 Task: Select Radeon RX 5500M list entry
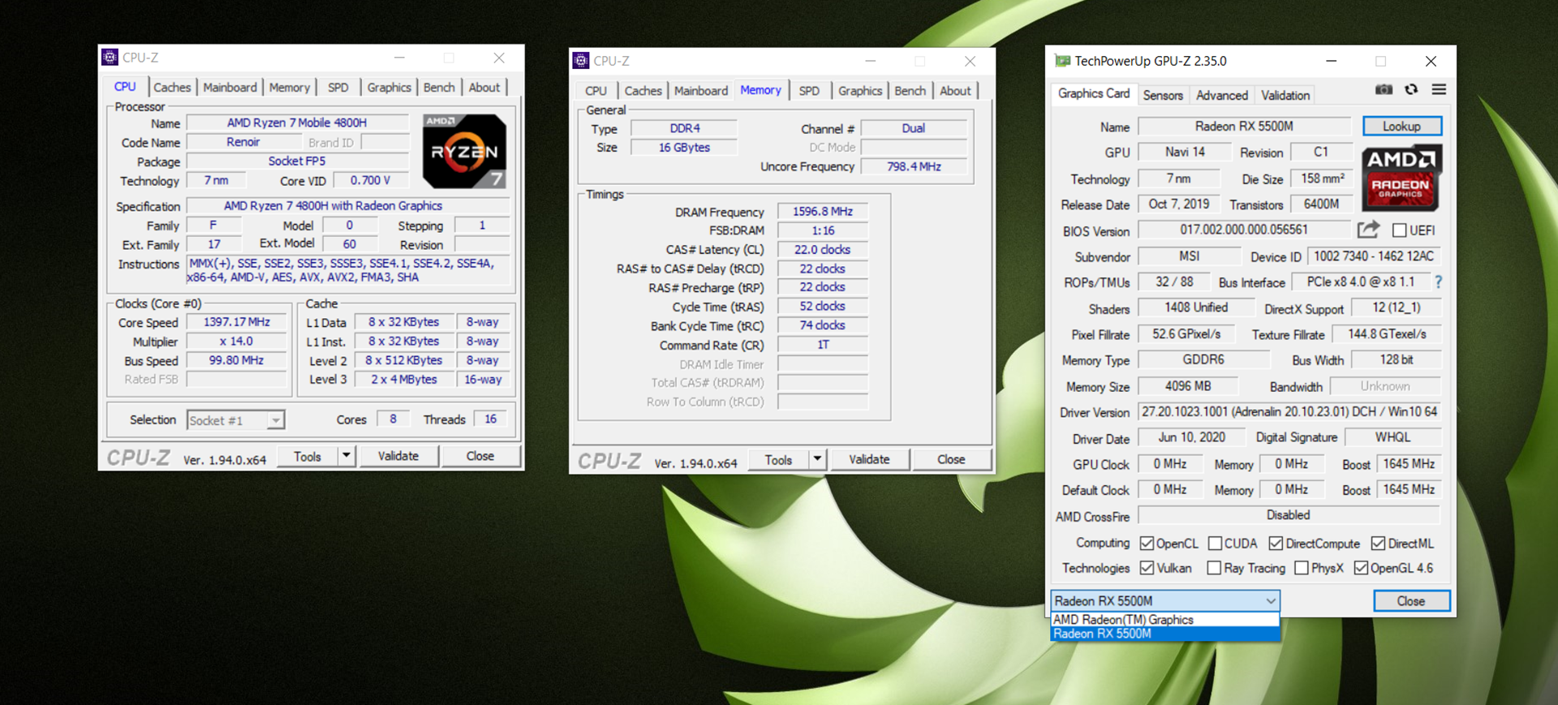[x=1164, y=634]
